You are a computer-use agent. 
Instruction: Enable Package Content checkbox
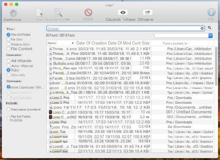[8, 109]
